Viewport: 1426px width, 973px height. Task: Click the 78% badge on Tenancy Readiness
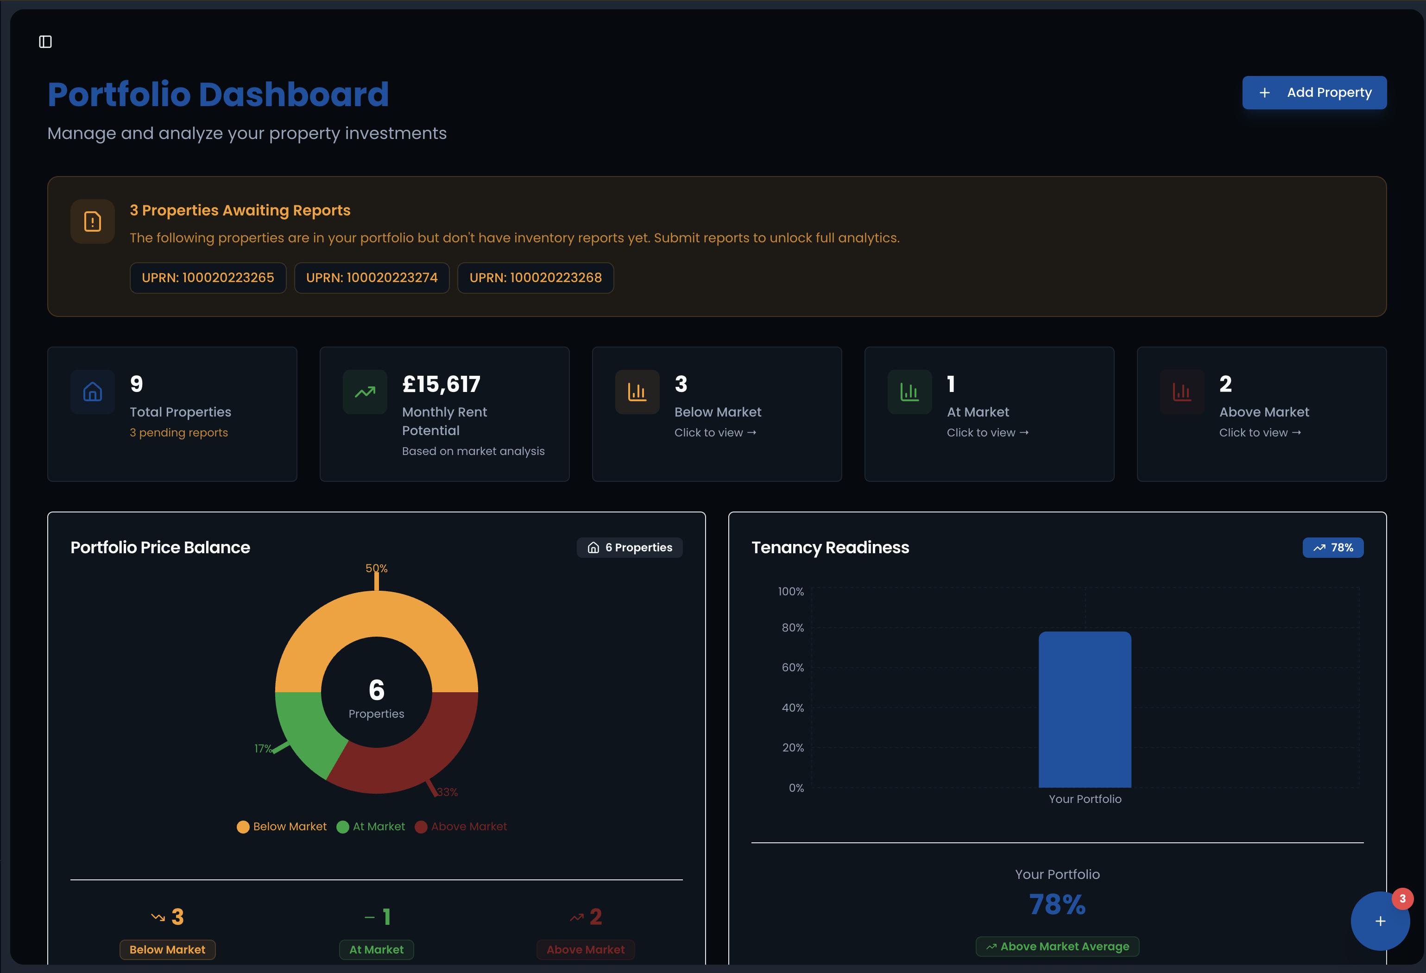click(1333, 547)
